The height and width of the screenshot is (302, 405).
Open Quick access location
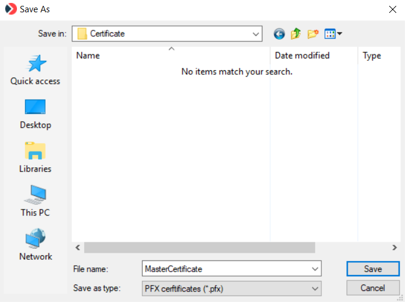point(35,70)
